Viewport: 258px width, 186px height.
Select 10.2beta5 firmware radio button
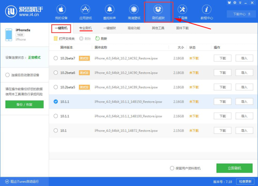coord(55,87)
